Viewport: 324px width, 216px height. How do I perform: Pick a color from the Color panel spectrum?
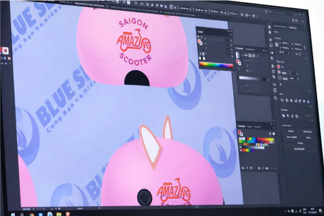point(216,65)
